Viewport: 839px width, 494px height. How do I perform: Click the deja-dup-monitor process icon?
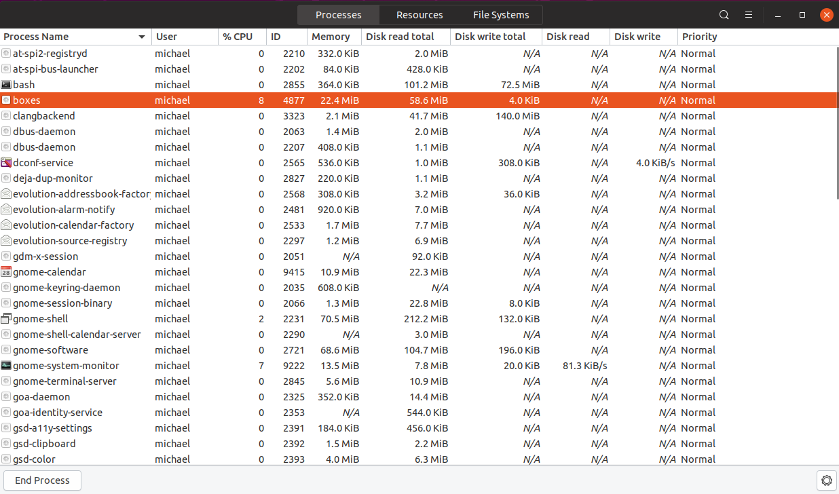point(6,178)
